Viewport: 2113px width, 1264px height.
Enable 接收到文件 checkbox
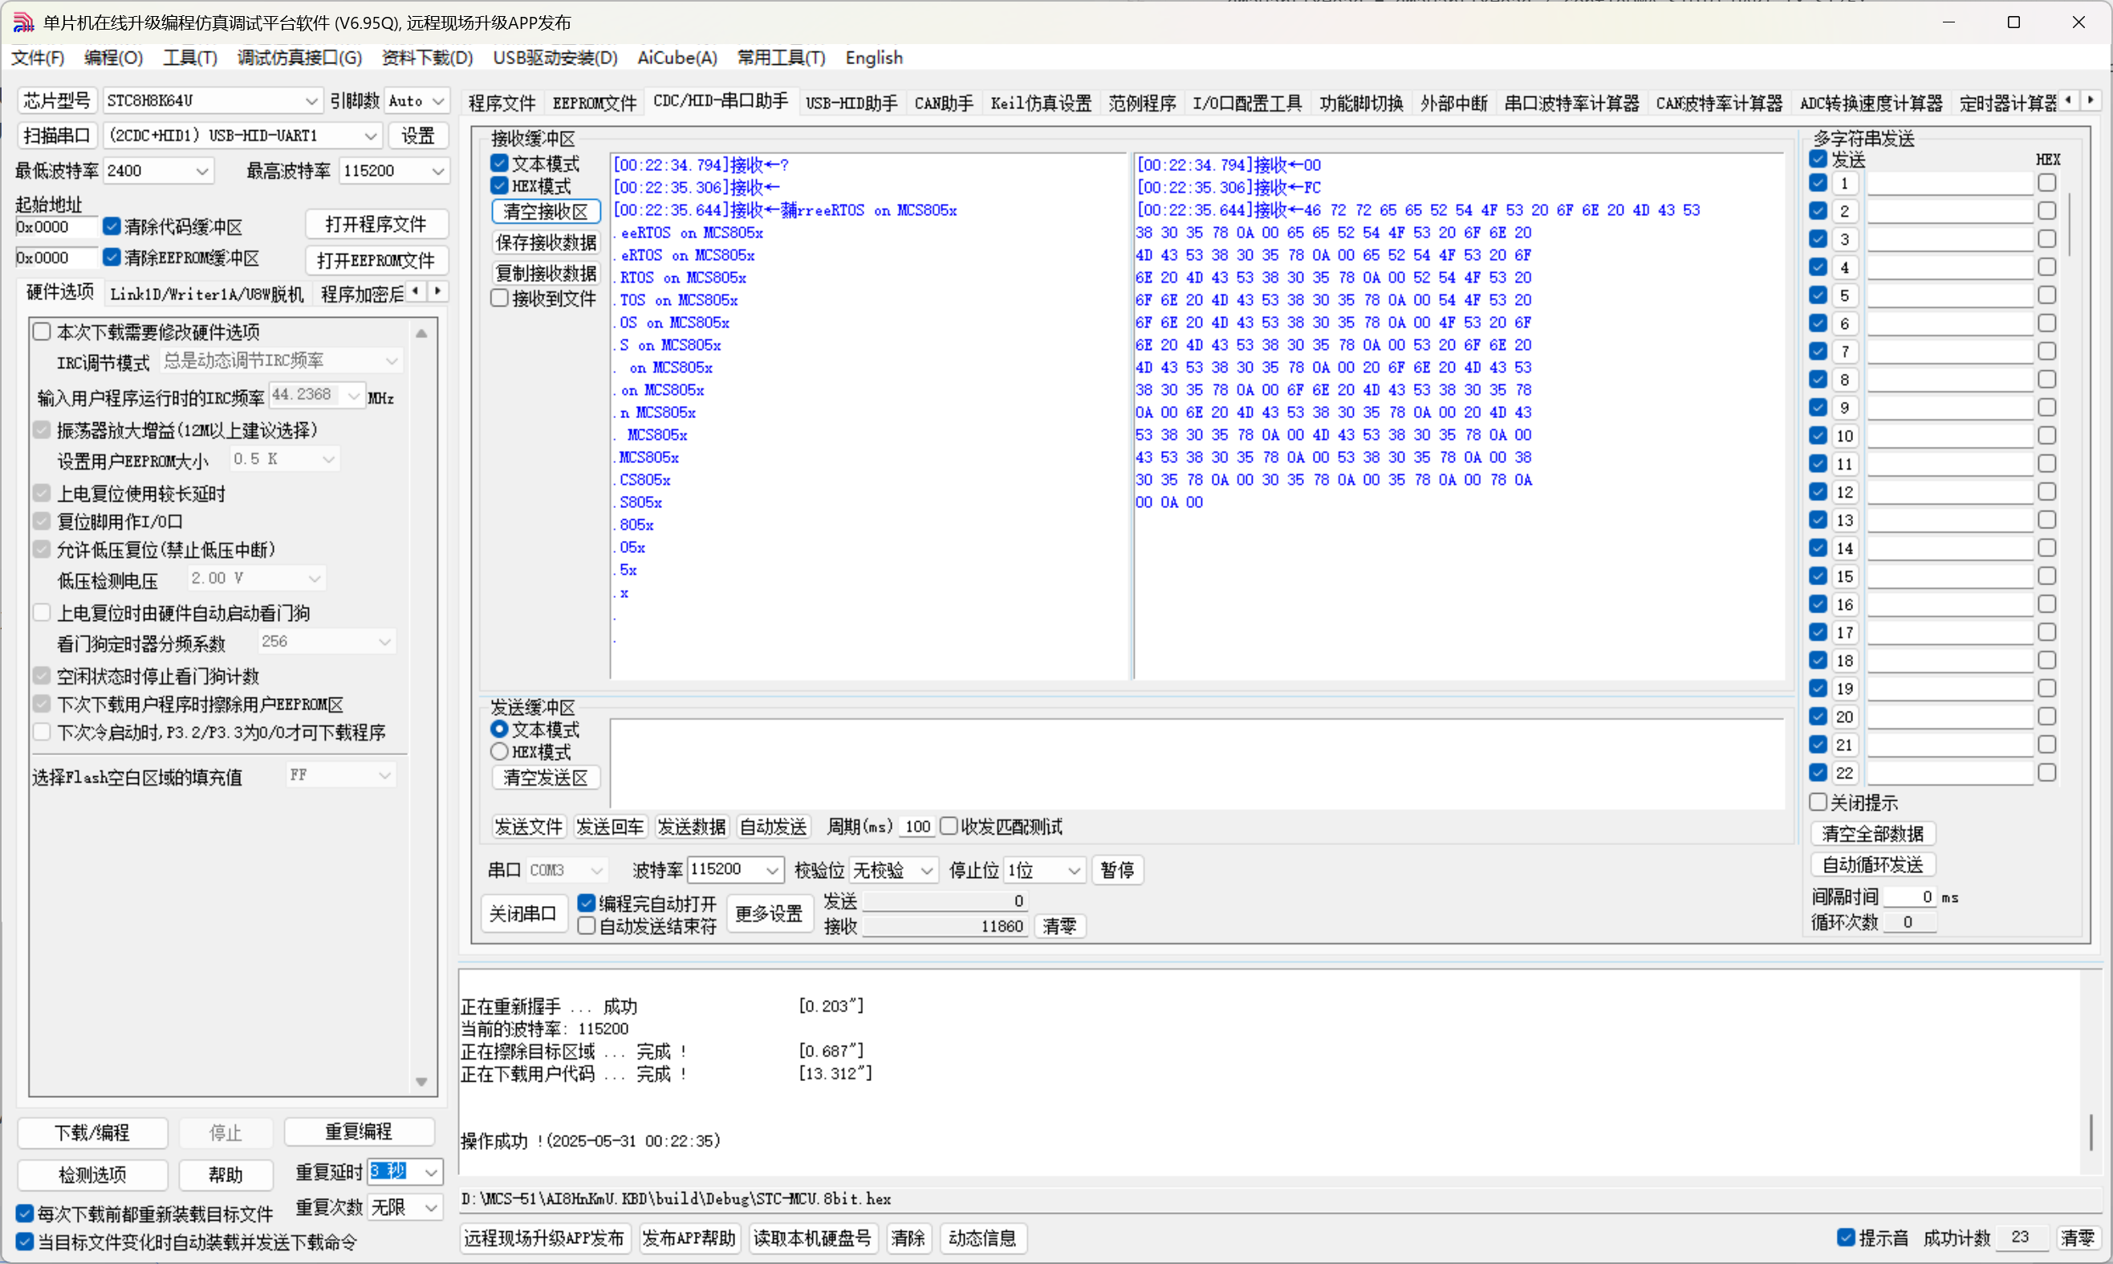(x=500, y=298)
